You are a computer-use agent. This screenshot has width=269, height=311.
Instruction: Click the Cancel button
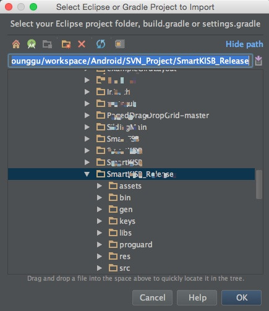(153, 297)
